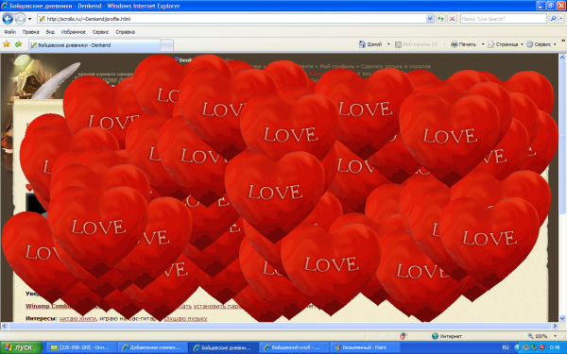Refresh the page with the green arrows icon
This screenshot has width=567, height=354.
point(440,19)
